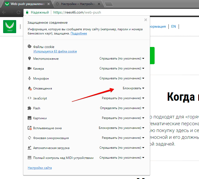Click the camera icon beside Камера
This screenshot has height=179, width=199.
coord(30,68)
